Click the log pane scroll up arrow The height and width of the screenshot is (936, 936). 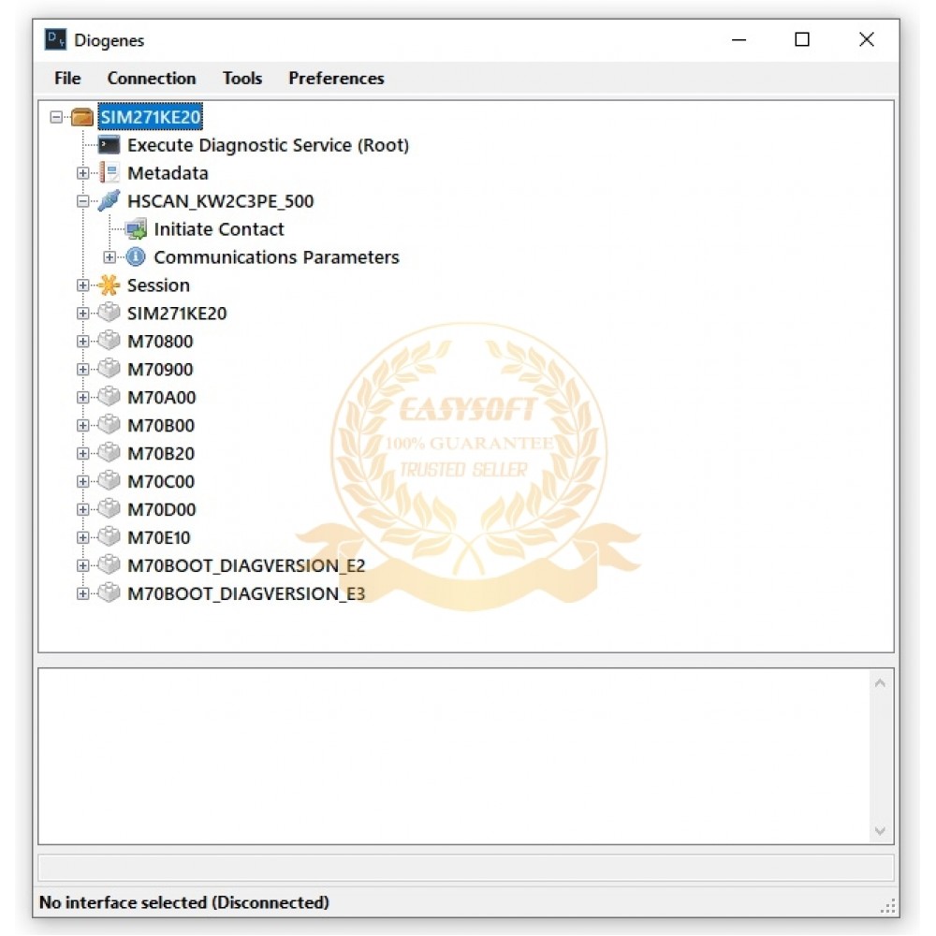click(880, 683)
